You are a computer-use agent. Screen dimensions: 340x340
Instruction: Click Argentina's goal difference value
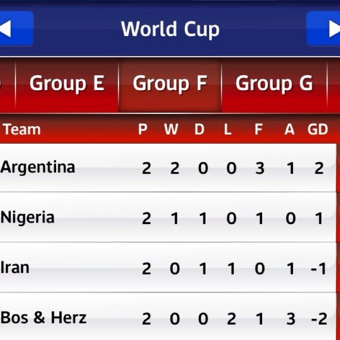click(x=319, y=168)
